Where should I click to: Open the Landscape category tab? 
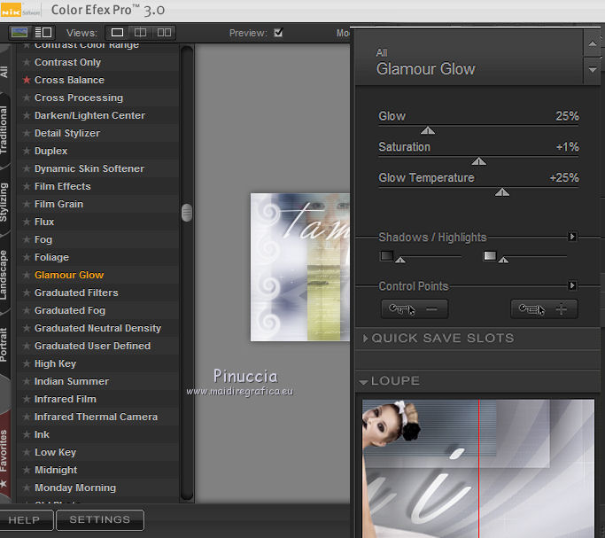click(4, 275)
